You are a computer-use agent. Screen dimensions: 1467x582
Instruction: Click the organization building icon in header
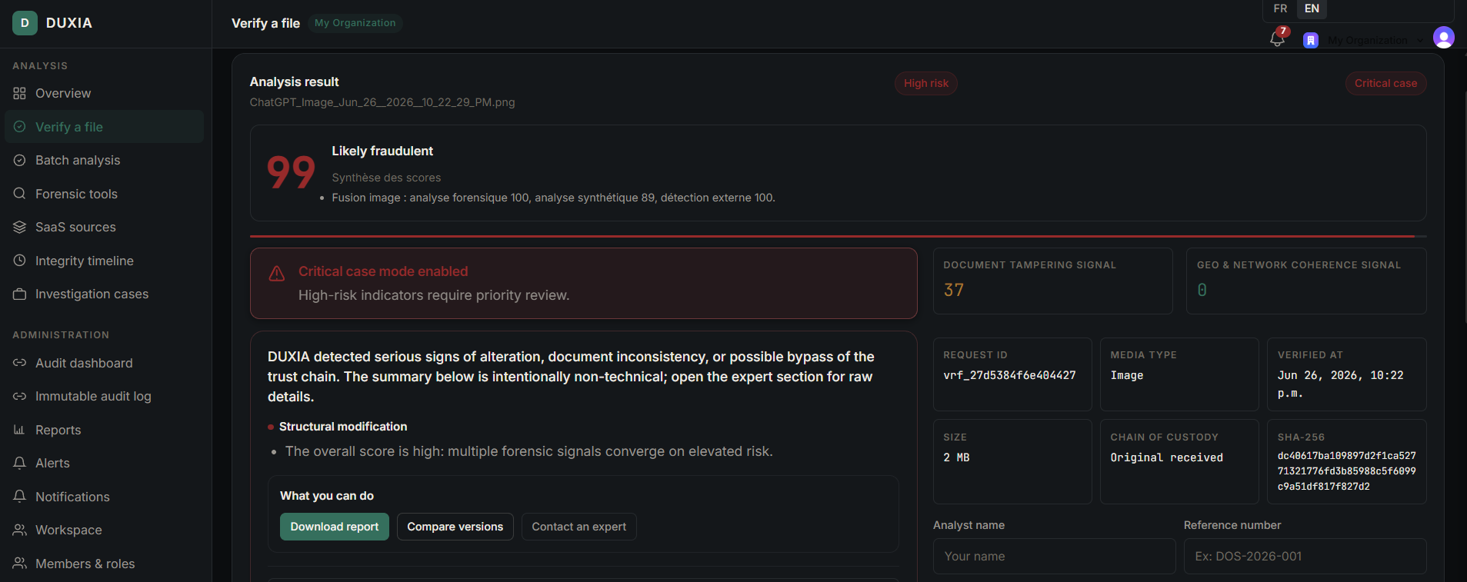click(1311, 40)
